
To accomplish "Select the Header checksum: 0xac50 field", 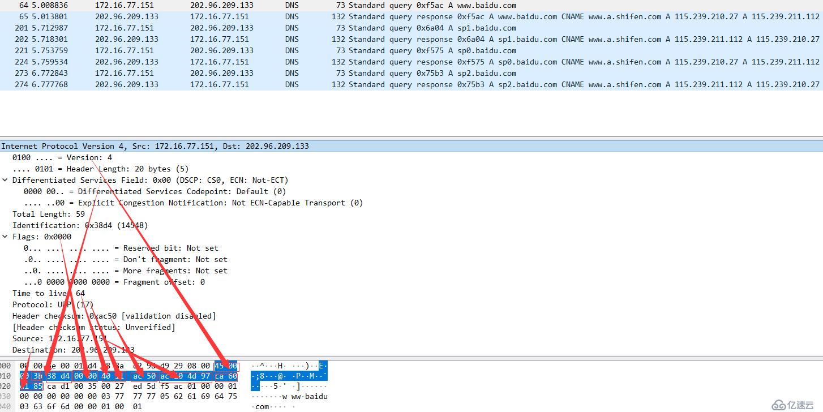I will tap(114, 316).
